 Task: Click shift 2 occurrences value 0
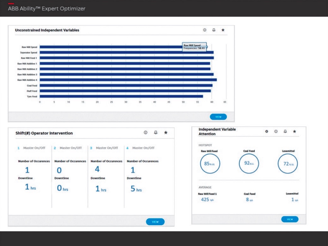[59, 170]
